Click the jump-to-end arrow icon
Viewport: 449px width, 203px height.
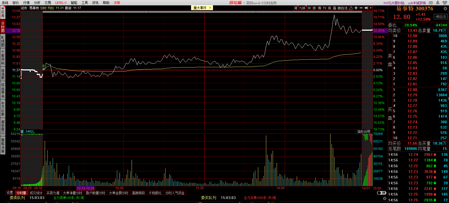tap(366, 8)
